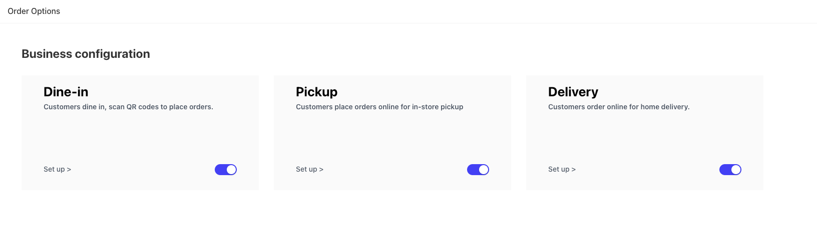Click the in-store pickup description text
The image size is (817, 227).
(x=379, y=107)
